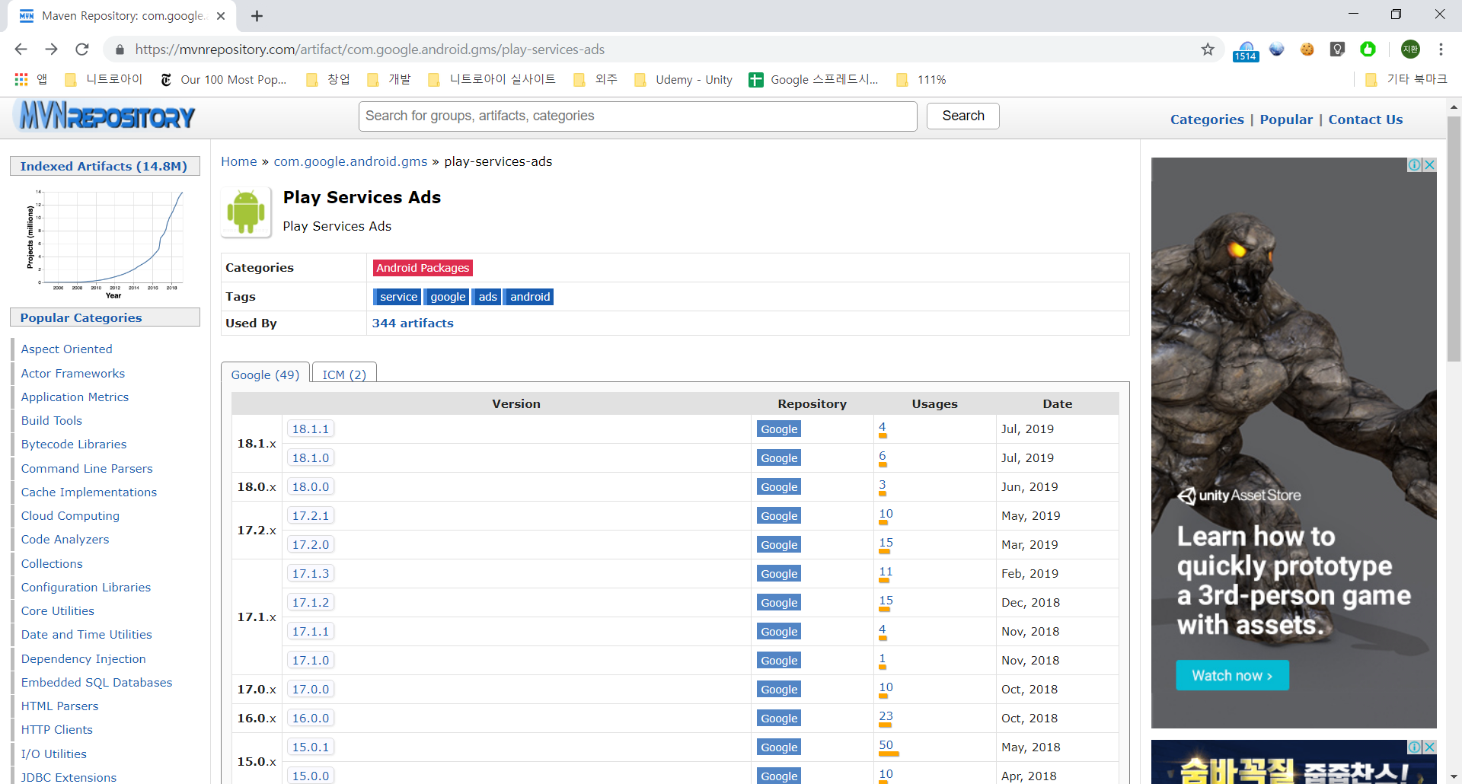Open com.google.android.gms breadcrumb link

tap(350, 161)
